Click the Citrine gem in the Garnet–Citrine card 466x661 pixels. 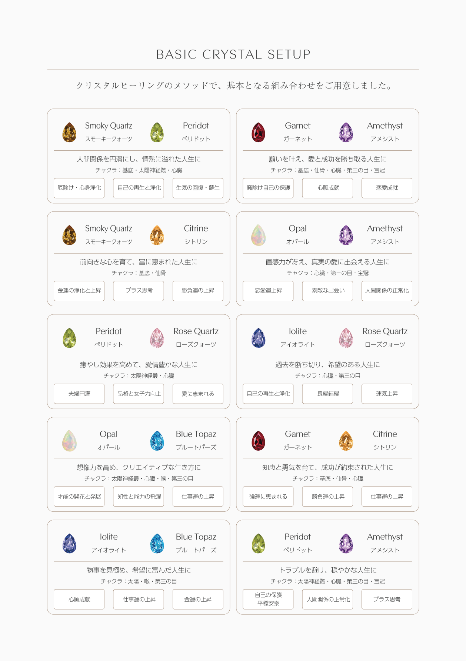click(x=346, y=441)
